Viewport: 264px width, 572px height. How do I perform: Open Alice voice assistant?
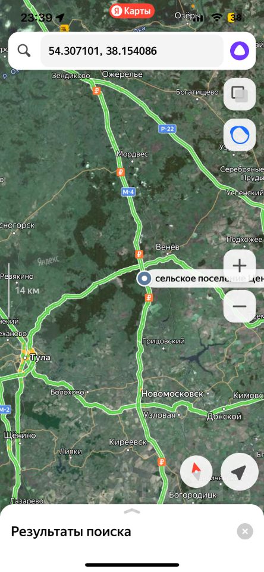point(240,51)
